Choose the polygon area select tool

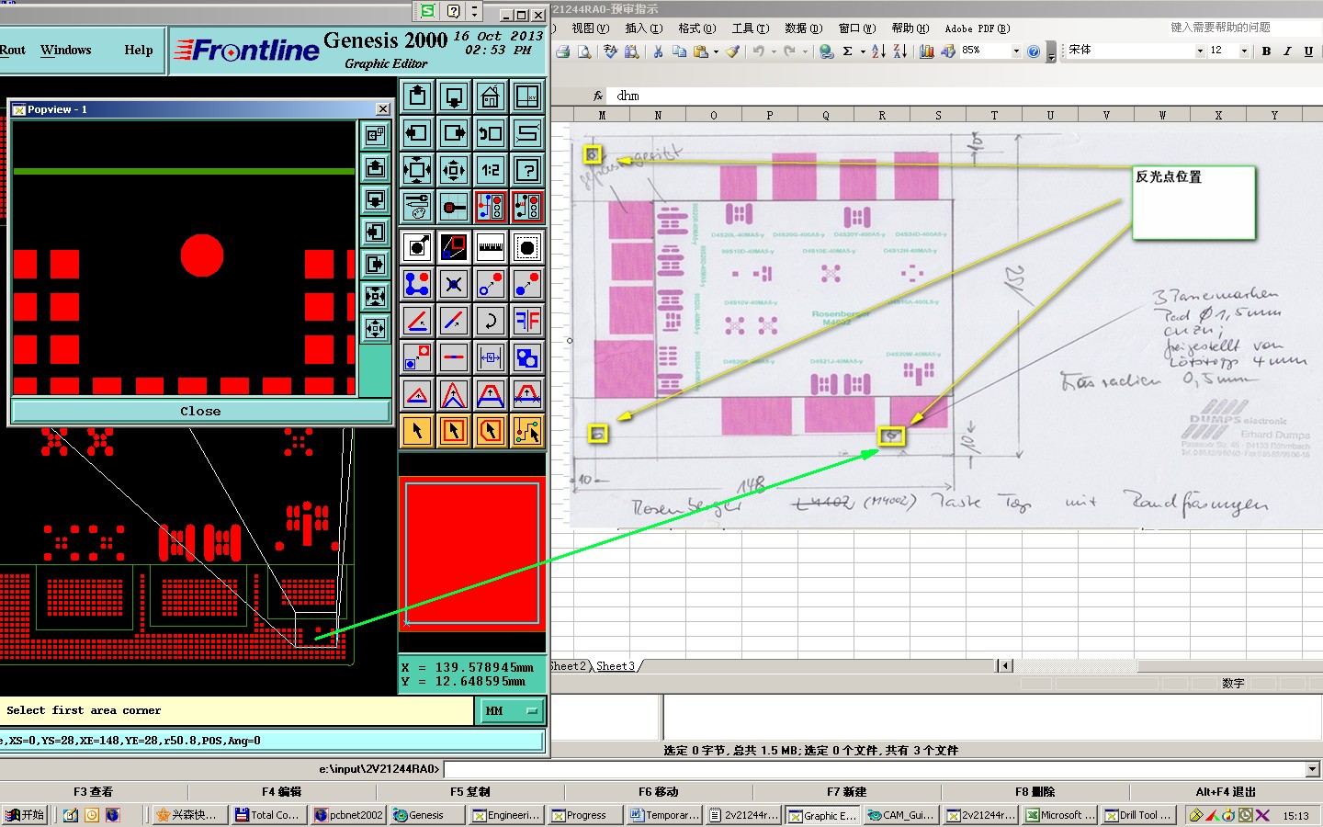pos(491,431)
